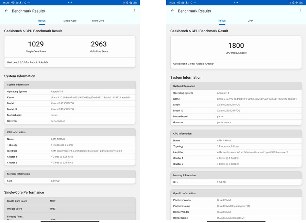
Task: Tap the location icon beside the 16:20 date
Action: click(x=25, y=3)
